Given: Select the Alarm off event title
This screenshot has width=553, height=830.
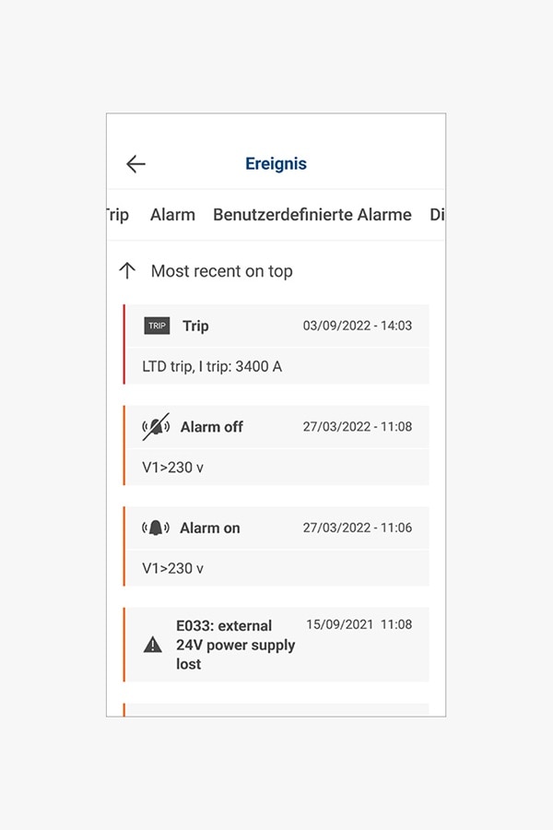Looking at the screenshot, I should pos(212,427).
